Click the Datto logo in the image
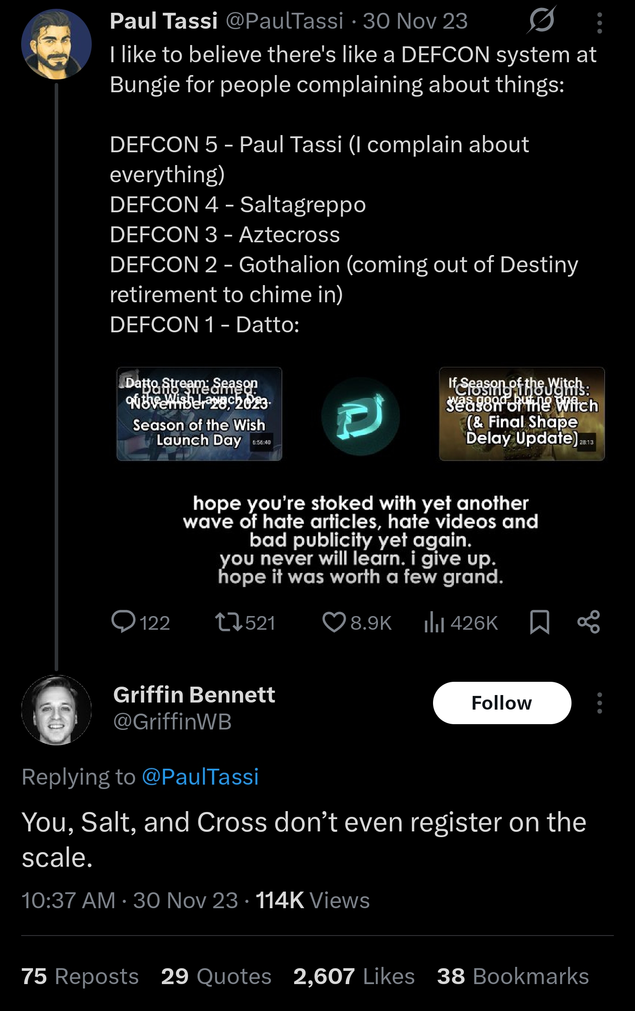This screenshot has height=1011, width=635. tap(361, 416)
